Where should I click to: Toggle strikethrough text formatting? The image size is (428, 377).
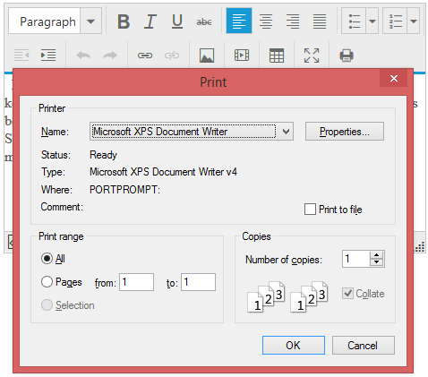click(x=204, y=21)
